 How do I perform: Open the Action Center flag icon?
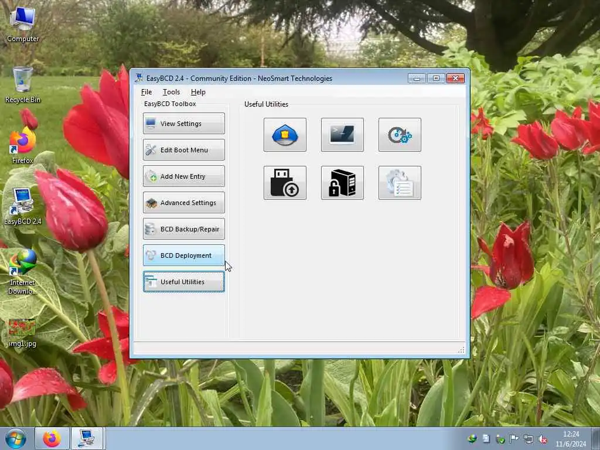(x=514, y=439)
